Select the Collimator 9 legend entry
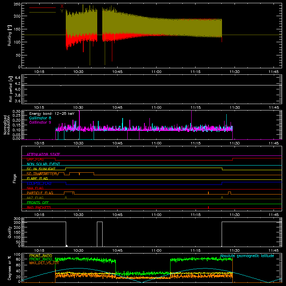The height and width of the screenshot is (286, 286). (40, 122)
